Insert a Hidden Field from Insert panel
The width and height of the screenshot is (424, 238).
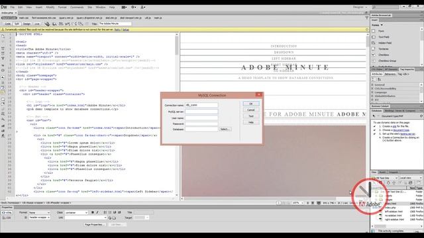tap(384, 43)
